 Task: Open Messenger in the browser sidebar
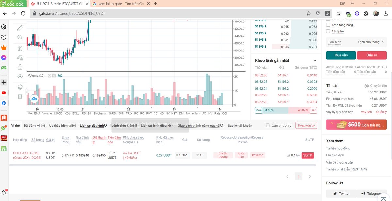point(4,58)
